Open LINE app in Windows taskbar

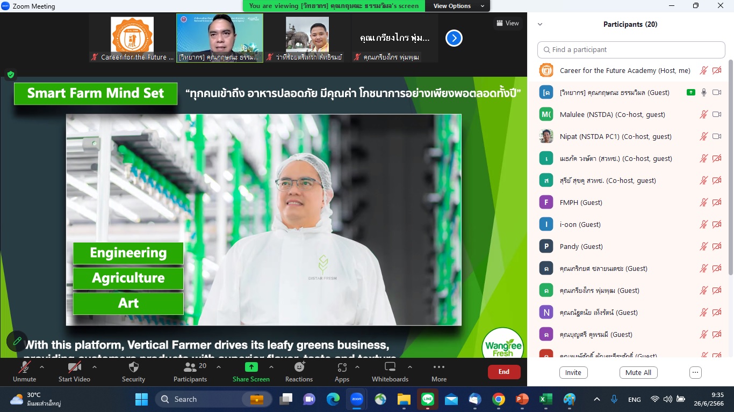[428, 399]
